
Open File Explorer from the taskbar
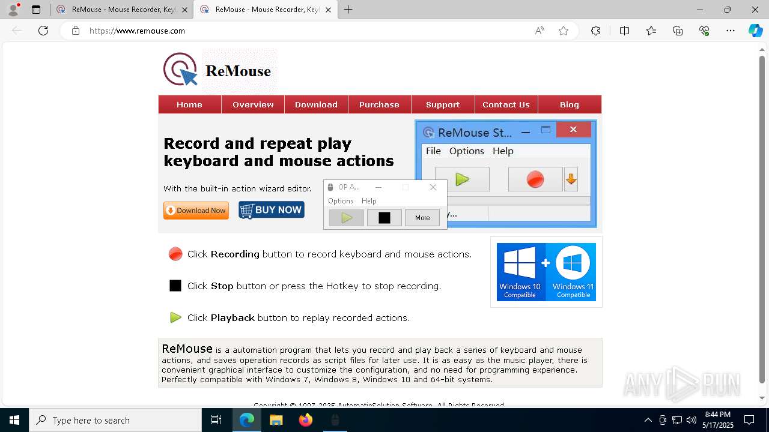[x=276, y=420]
